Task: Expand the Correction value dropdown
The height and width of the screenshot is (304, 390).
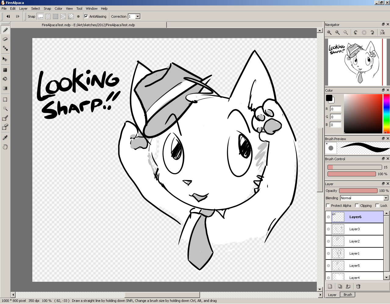Action: click(138, 16)
